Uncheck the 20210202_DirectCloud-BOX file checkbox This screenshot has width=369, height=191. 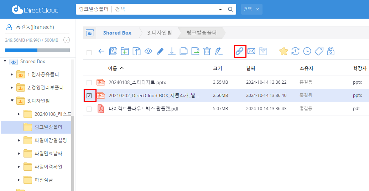pyautogui.click(x=89, y=95)
